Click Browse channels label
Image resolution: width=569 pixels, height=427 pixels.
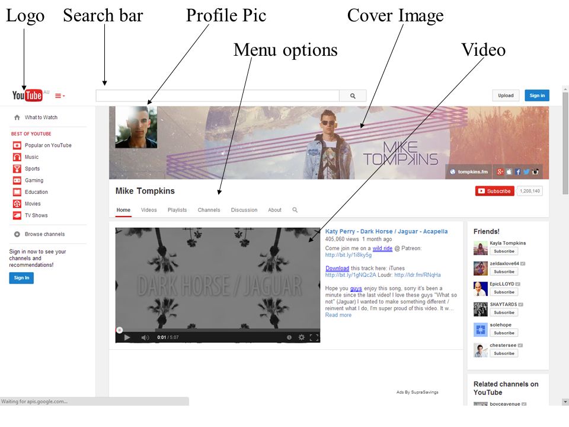(44, 234)
